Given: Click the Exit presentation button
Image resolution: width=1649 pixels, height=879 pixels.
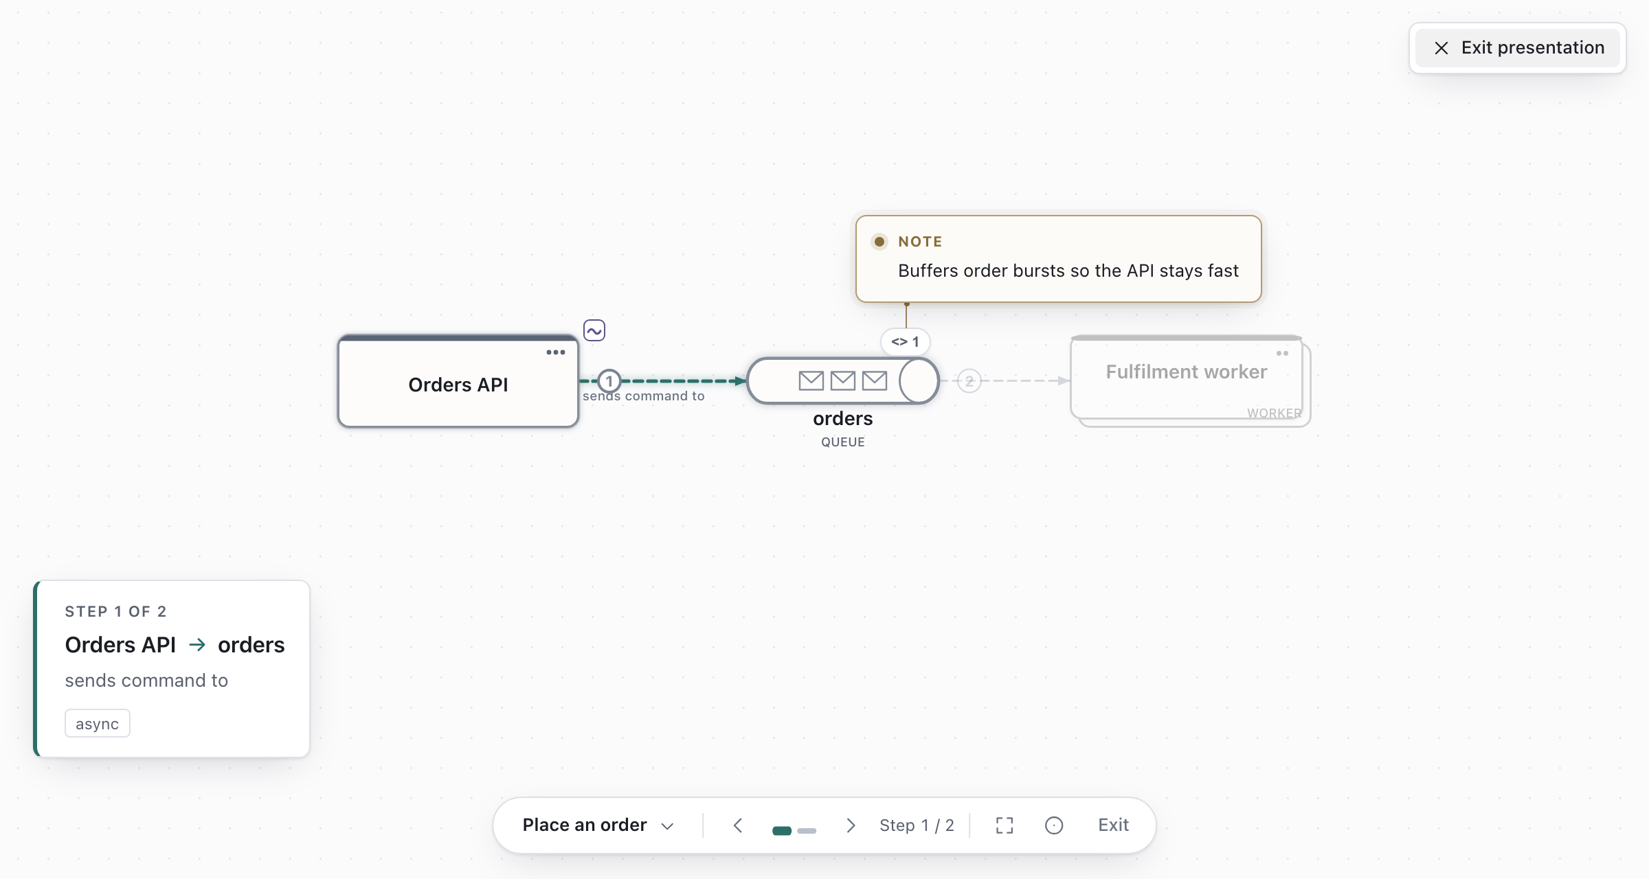Looking at the screenshot, I should pyautogui.click(x=1518, y=48).
